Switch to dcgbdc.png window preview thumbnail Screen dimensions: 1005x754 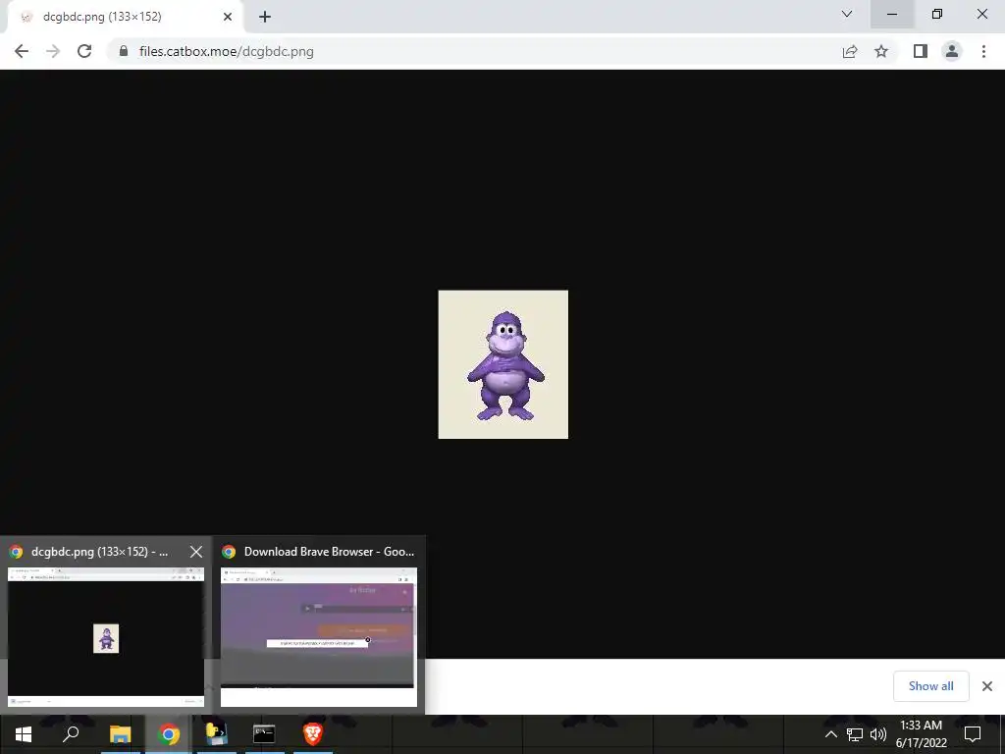click(106, 636)
